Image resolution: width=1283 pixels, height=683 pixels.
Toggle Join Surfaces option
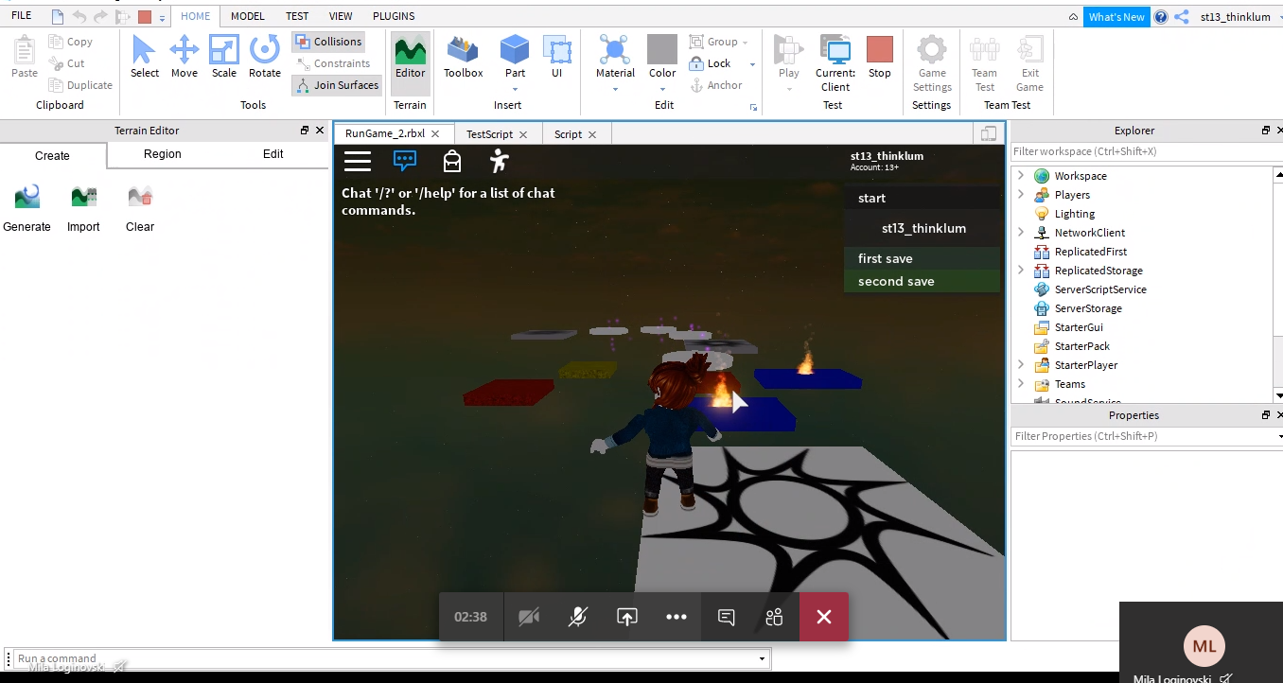click(337, 85)
